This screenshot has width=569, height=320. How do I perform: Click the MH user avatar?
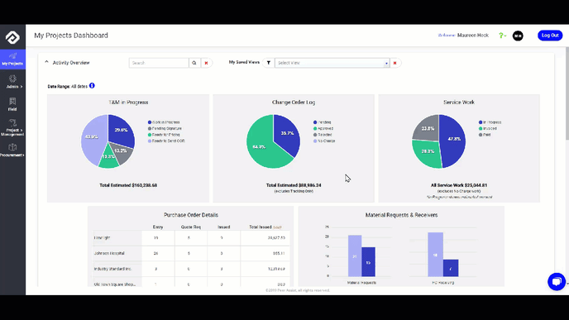(x=518, y=36)
